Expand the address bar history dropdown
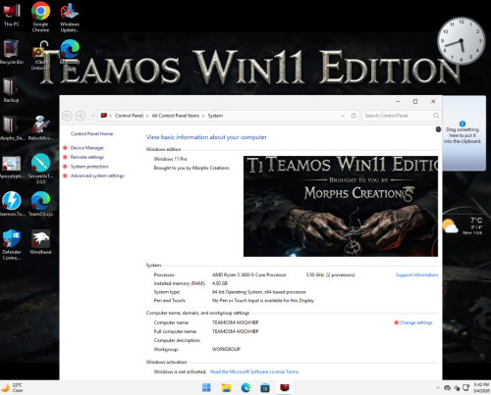 click(x=343, y=116)
